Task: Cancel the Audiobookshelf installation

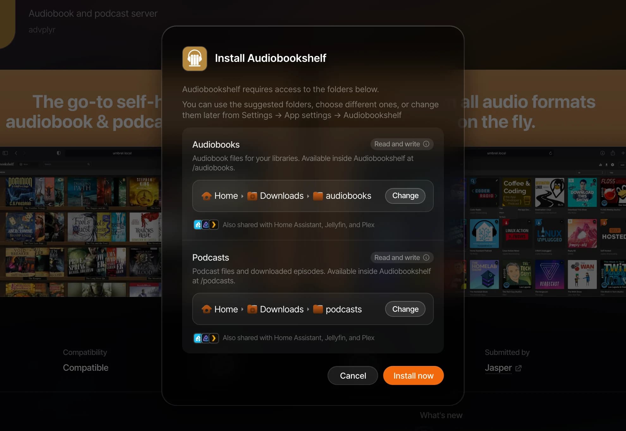Action: pyautogui.click(x=353, y=375)
